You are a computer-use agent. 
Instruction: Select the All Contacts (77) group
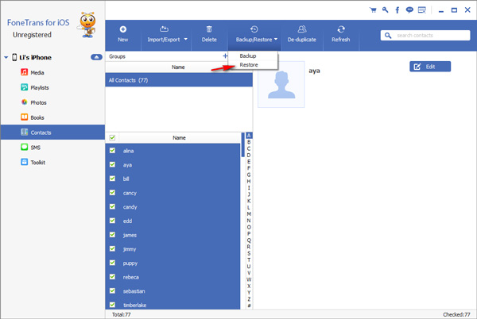tap(179, 80)
